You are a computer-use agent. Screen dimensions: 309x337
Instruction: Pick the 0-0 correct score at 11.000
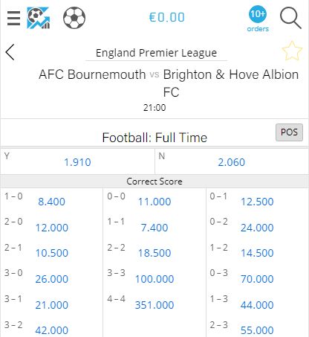click(154, 202)
